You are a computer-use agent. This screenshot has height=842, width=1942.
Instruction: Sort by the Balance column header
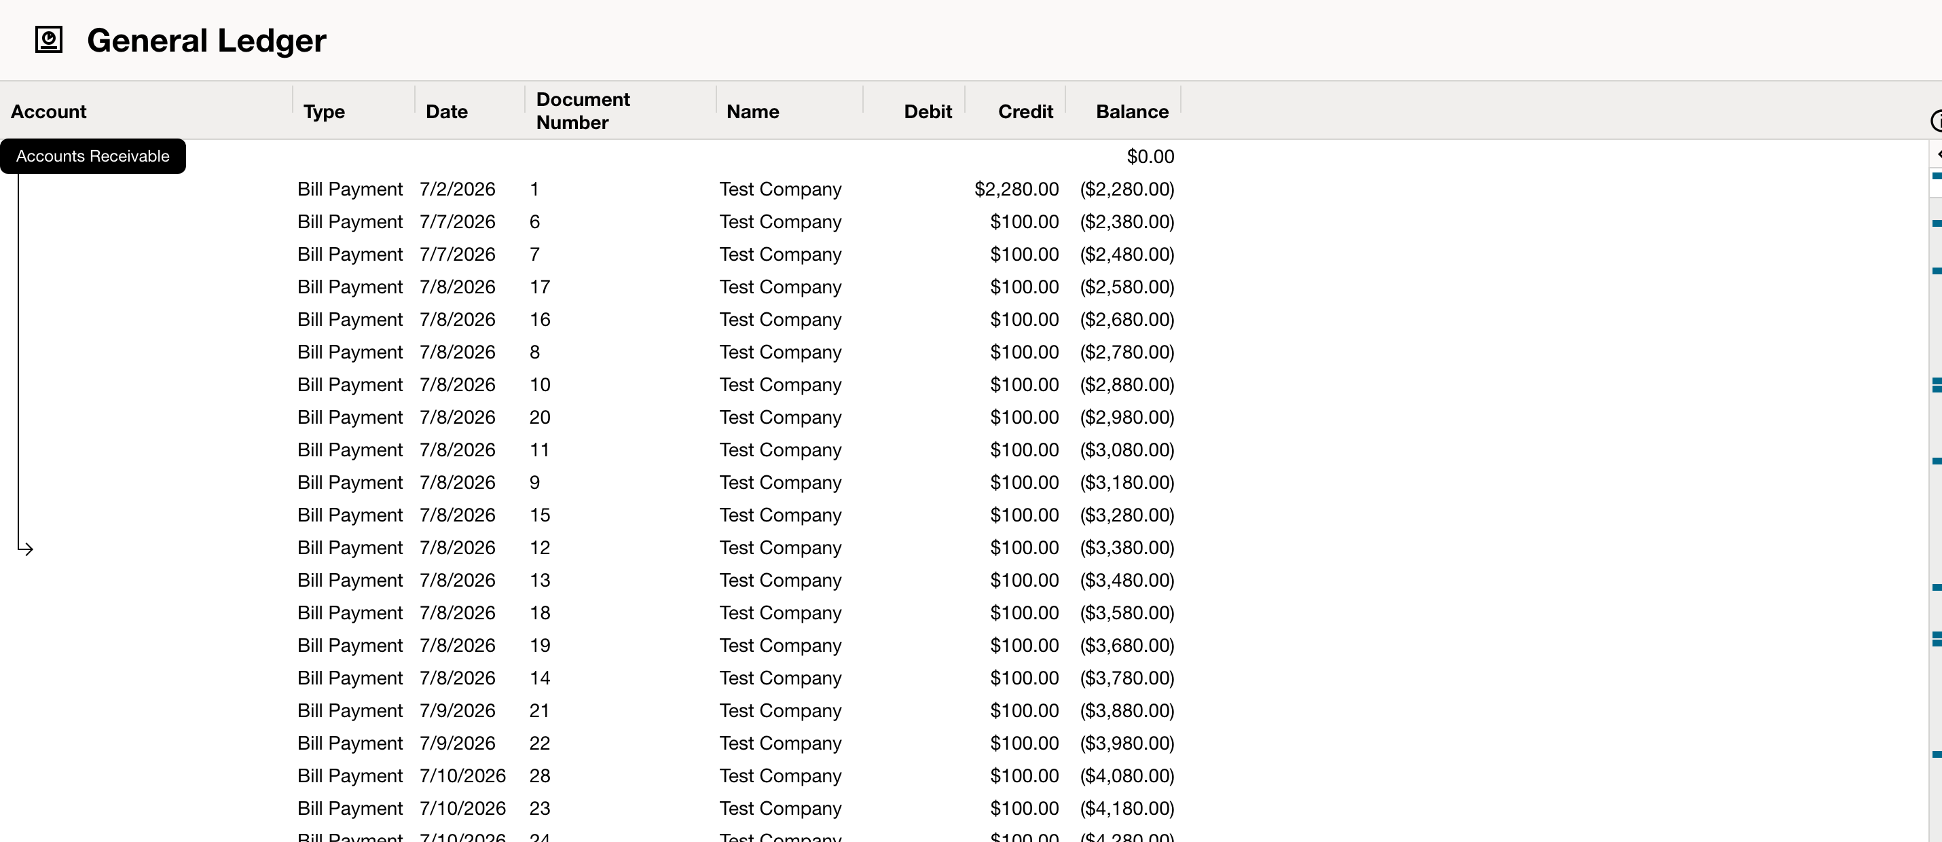[1131, 111]
